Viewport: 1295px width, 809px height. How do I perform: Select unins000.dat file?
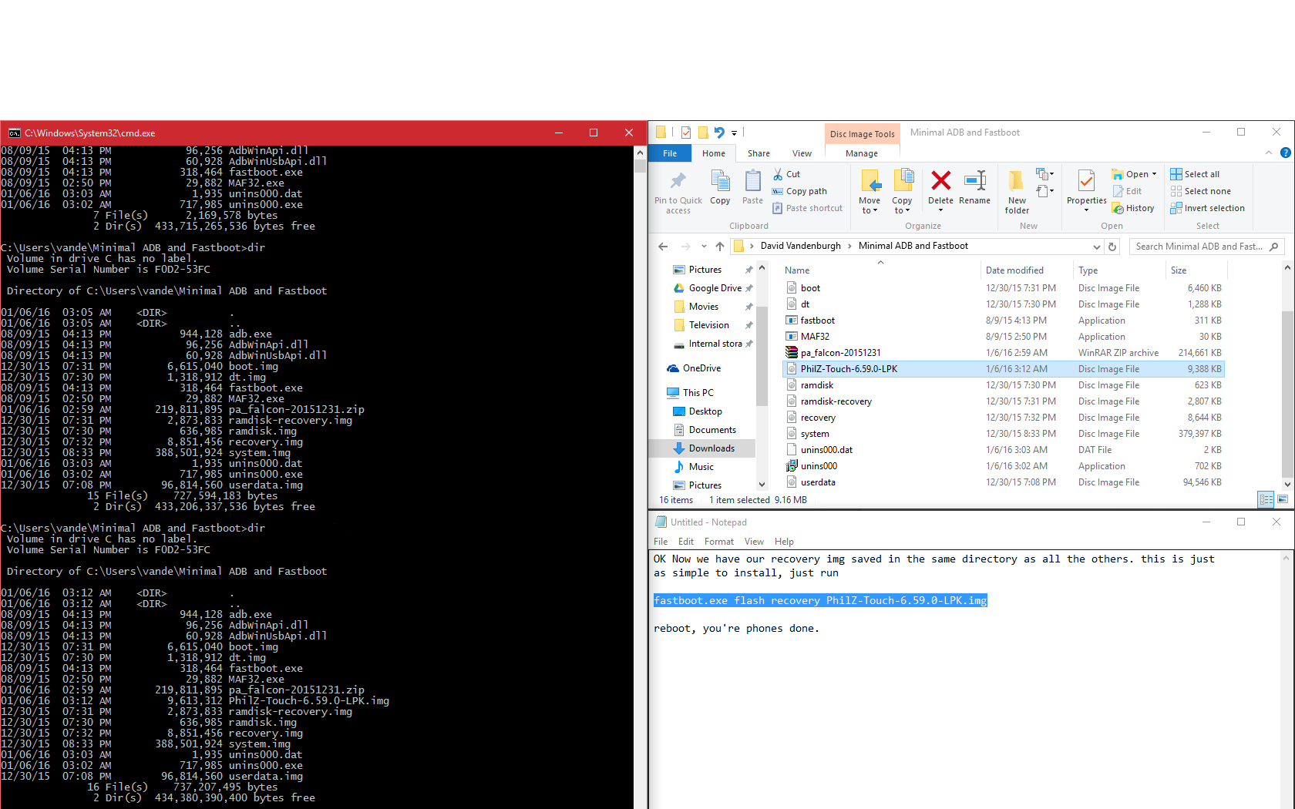coord(1004,450)
